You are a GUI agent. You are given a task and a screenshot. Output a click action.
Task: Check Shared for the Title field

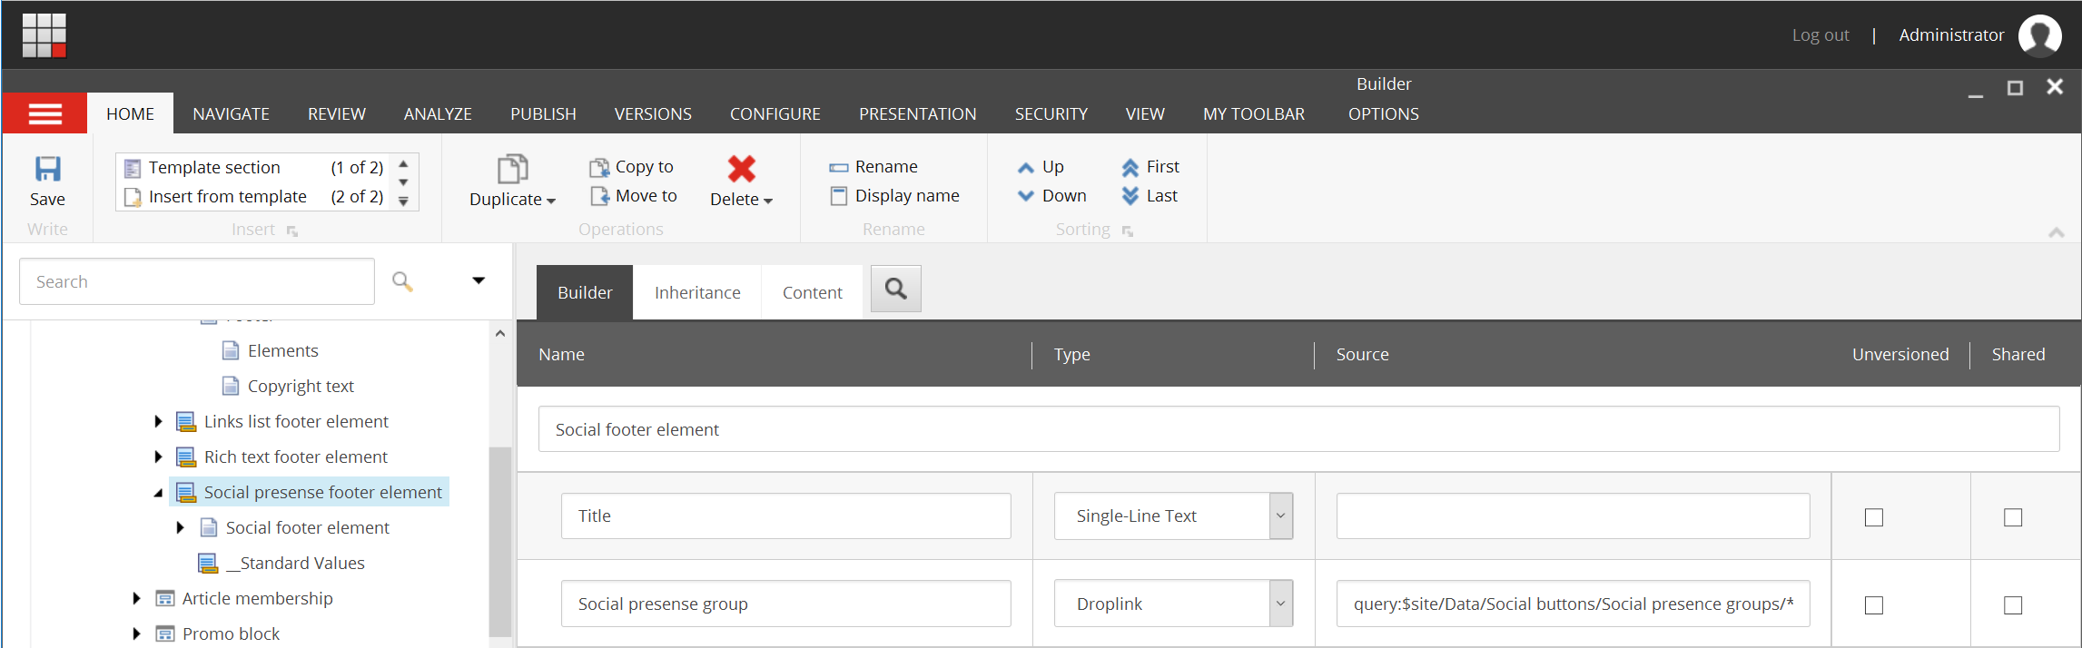2012,517
